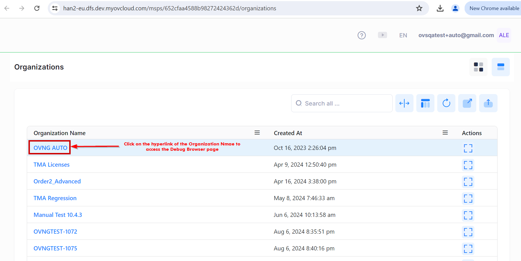Open the EN language selector
This screenshot has height=261, width=521.
point(403,35)
